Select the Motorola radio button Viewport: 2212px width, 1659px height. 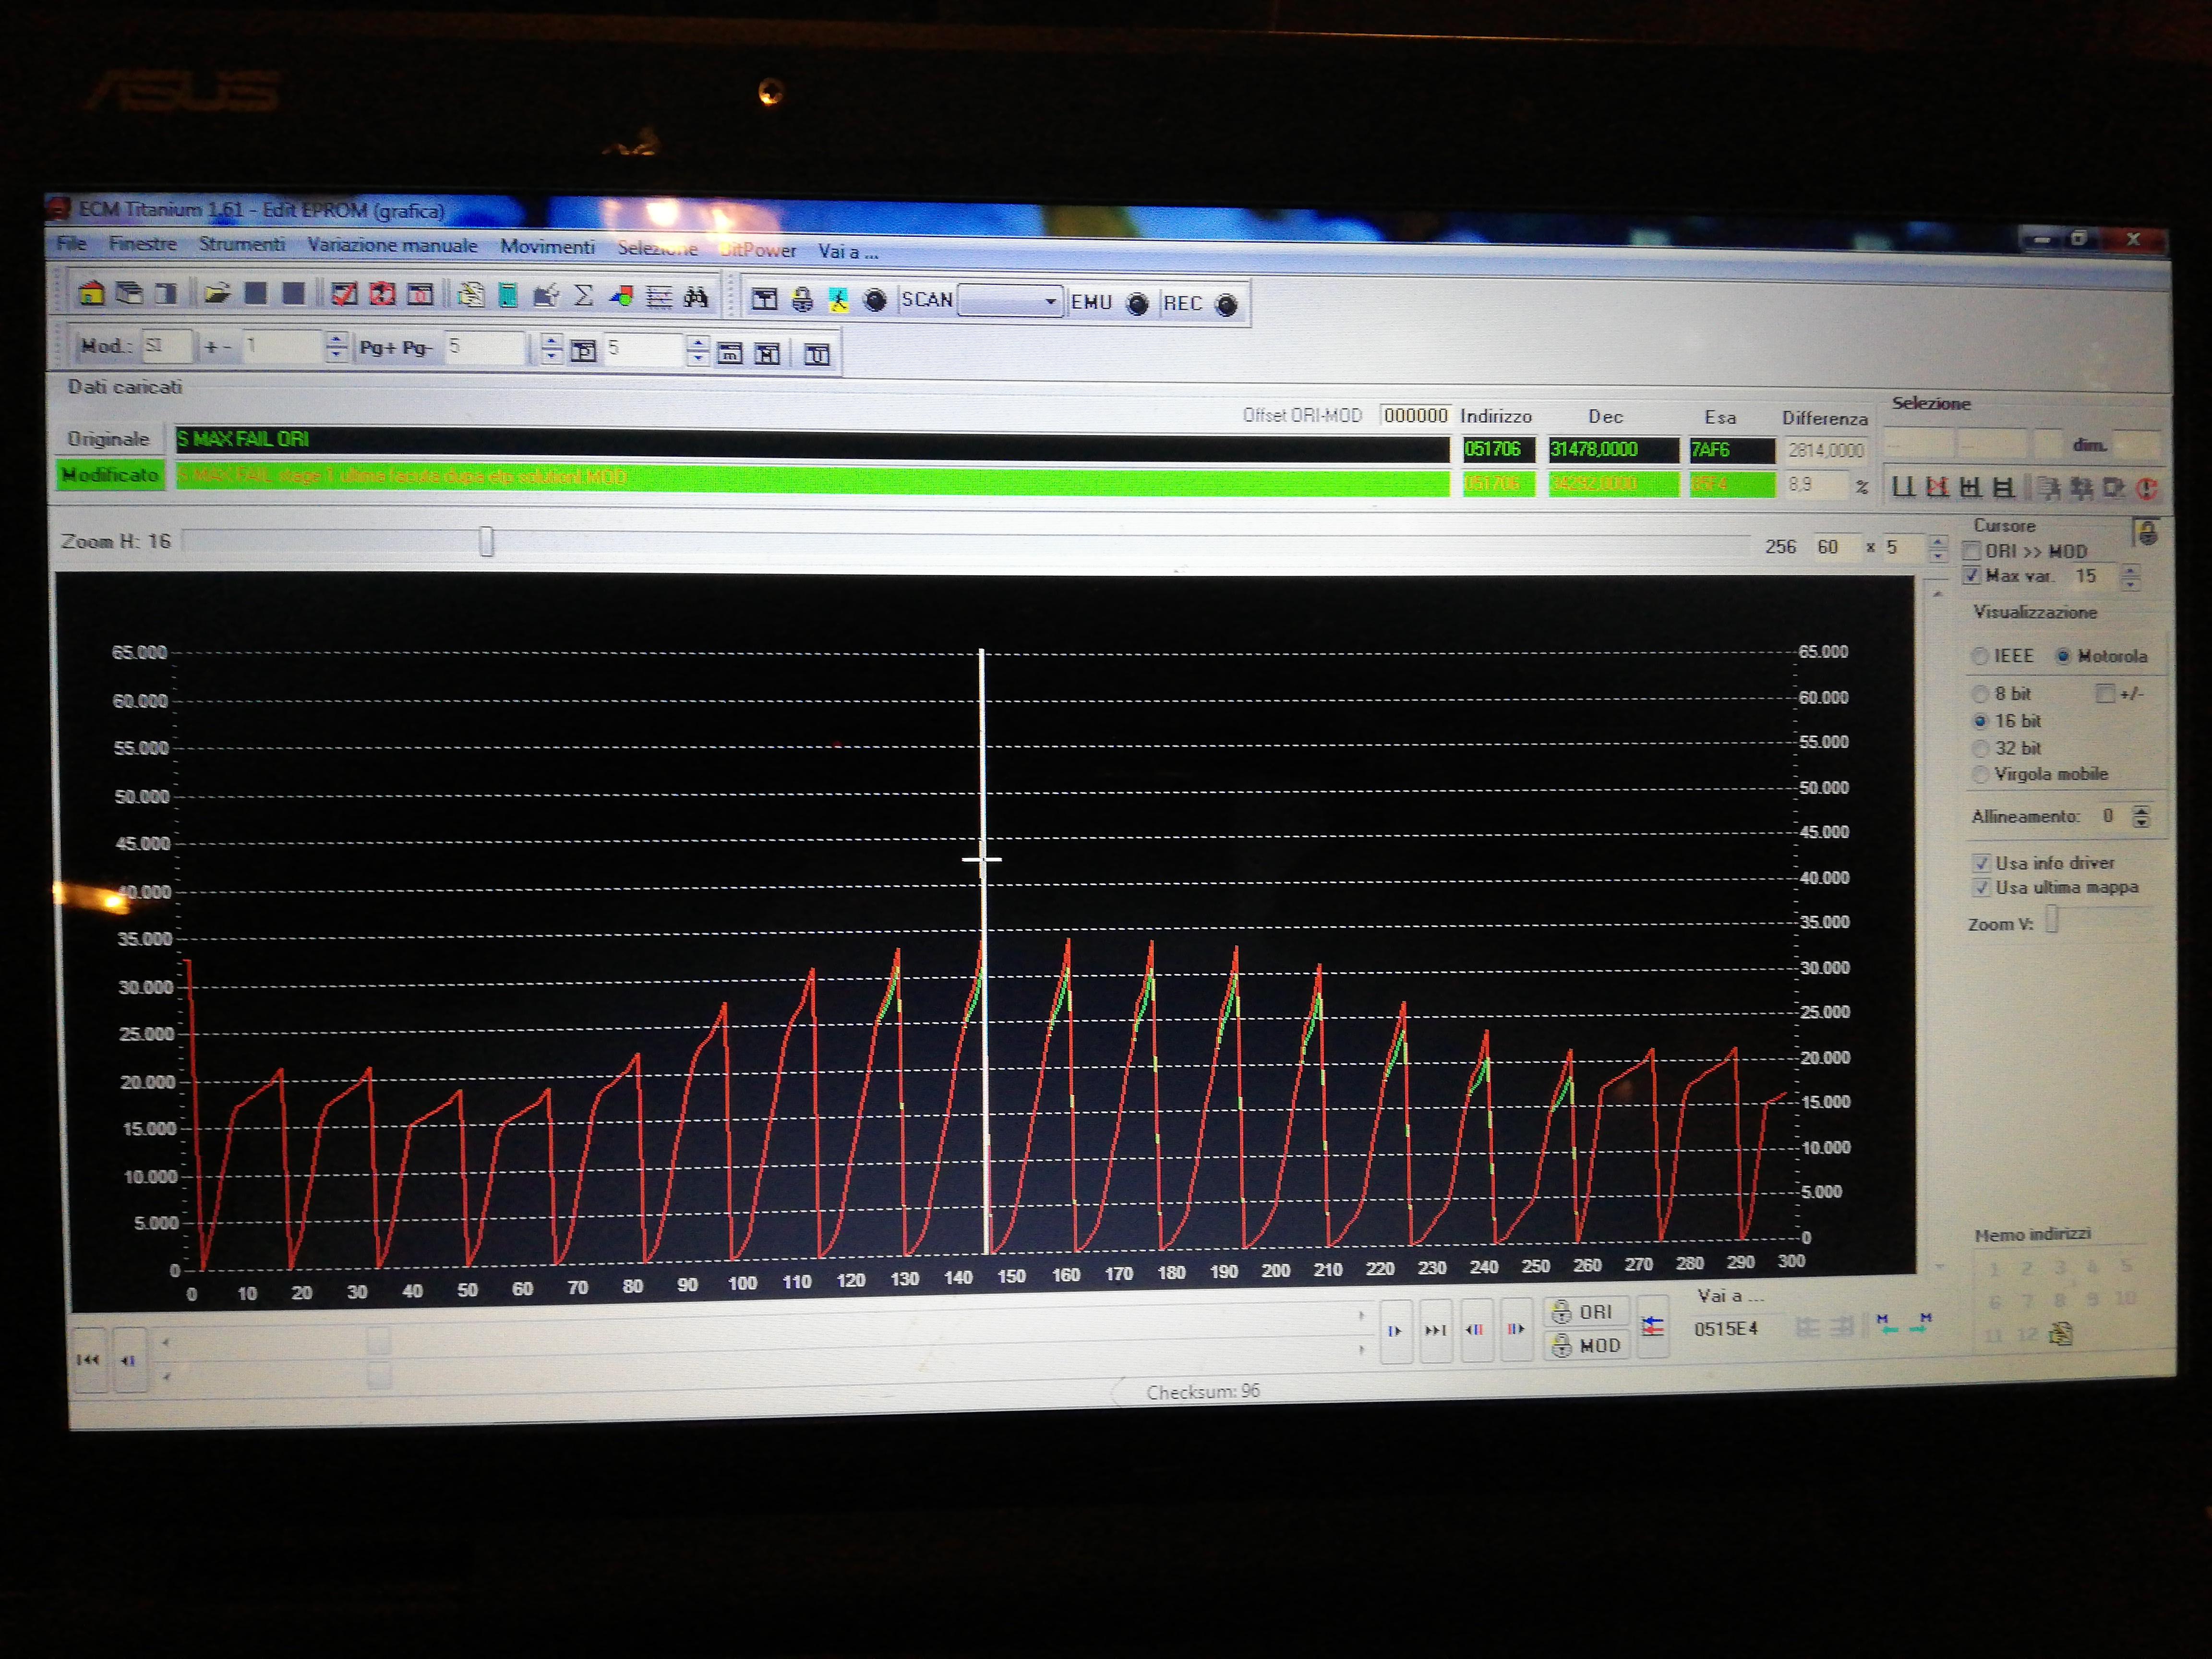2062,656
